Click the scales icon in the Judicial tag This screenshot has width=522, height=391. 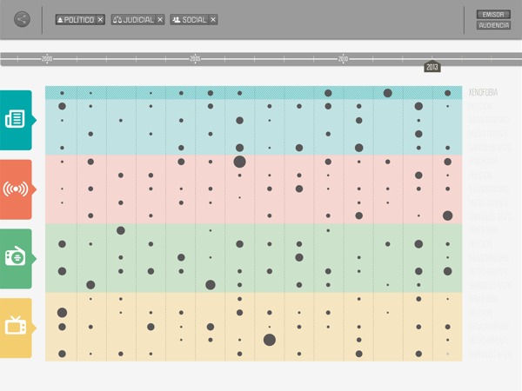(117, 19)
